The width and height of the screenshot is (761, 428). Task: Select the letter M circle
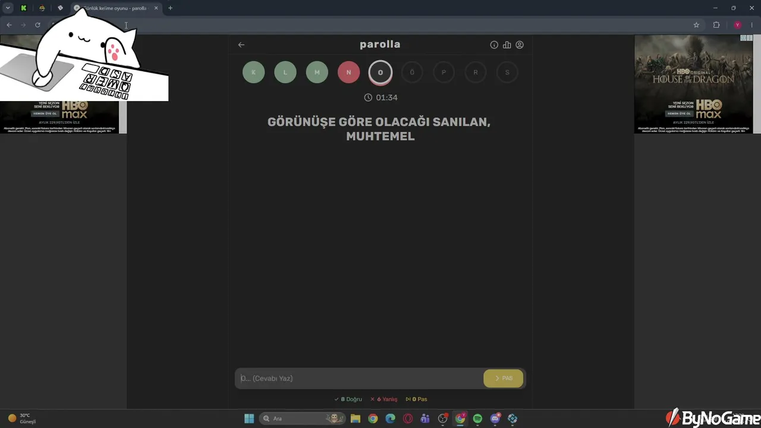(317, 73)
